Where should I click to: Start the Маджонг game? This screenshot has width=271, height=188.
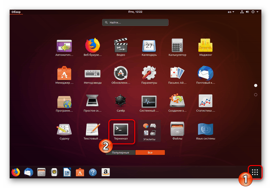[x=205, y=48]
